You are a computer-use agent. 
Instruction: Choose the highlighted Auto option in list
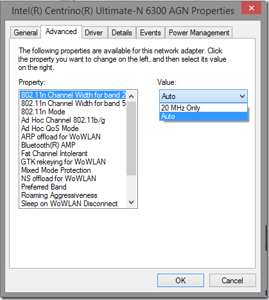(204, 116)
